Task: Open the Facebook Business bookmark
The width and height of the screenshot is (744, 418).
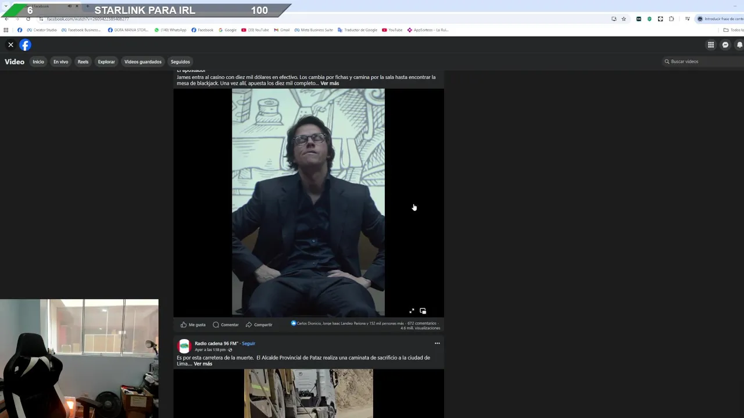Action: pyautogui.click(x=81, y=30)
